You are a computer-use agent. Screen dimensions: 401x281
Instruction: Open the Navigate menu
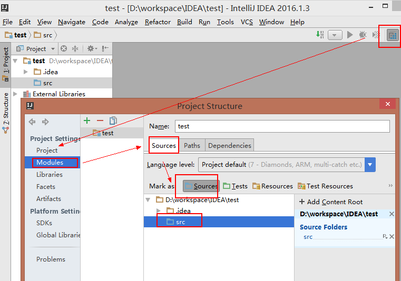pyautogui.click(x=72, y=22)
